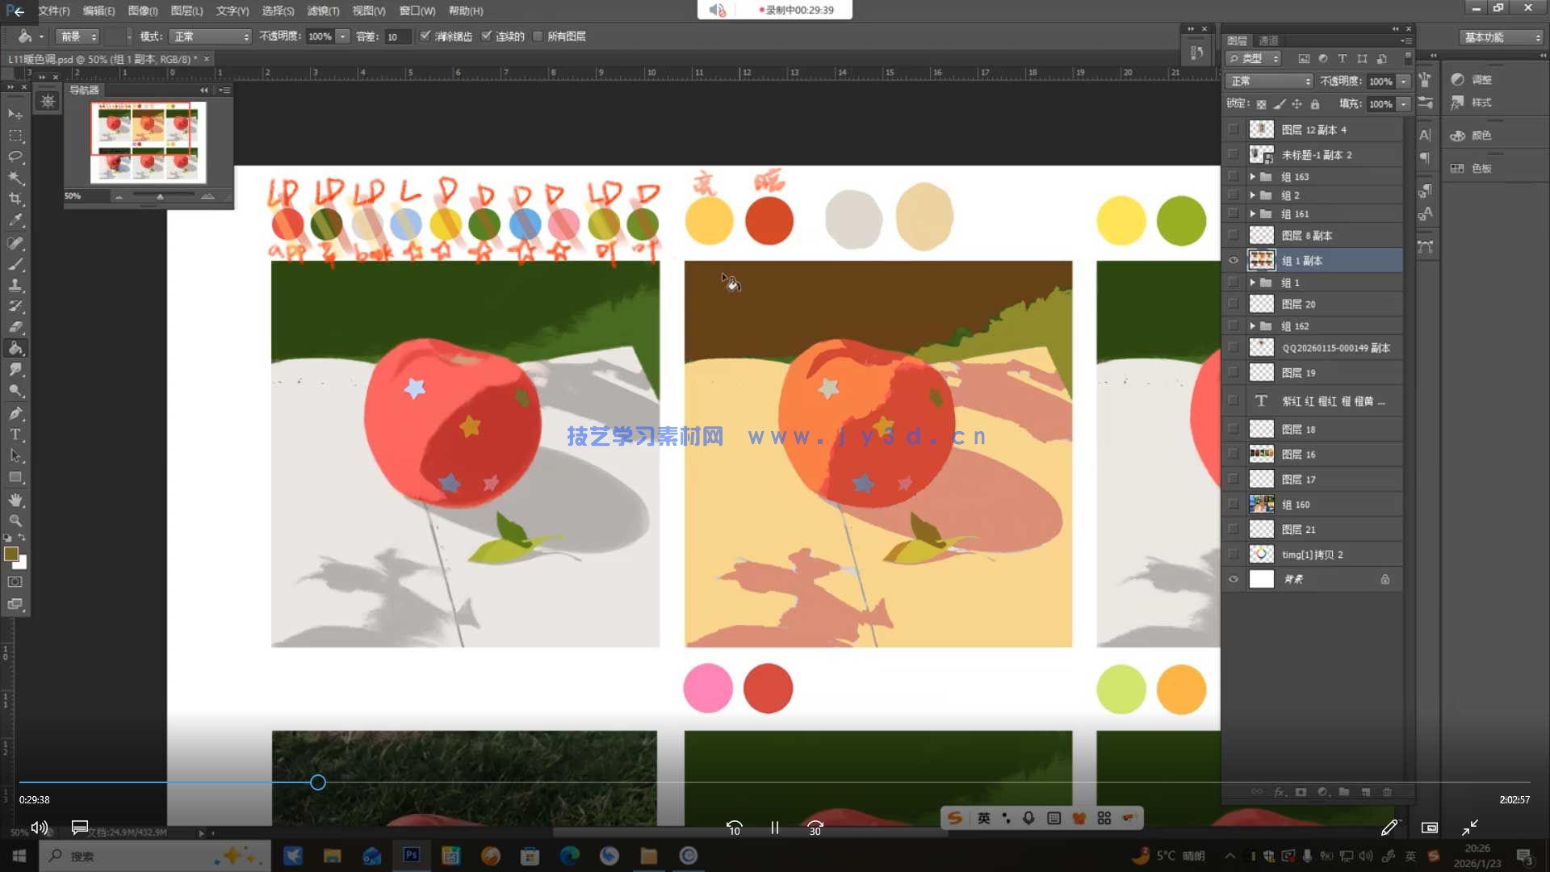
Task: Click the delete layer trash icon
Action: click(x=1387, y=792)
